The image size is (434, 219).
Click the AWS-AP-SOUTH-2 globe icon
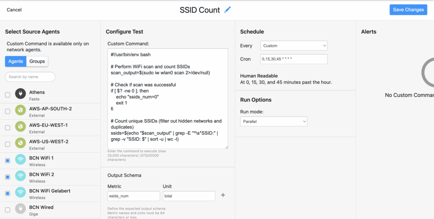(x=20, y=111)
